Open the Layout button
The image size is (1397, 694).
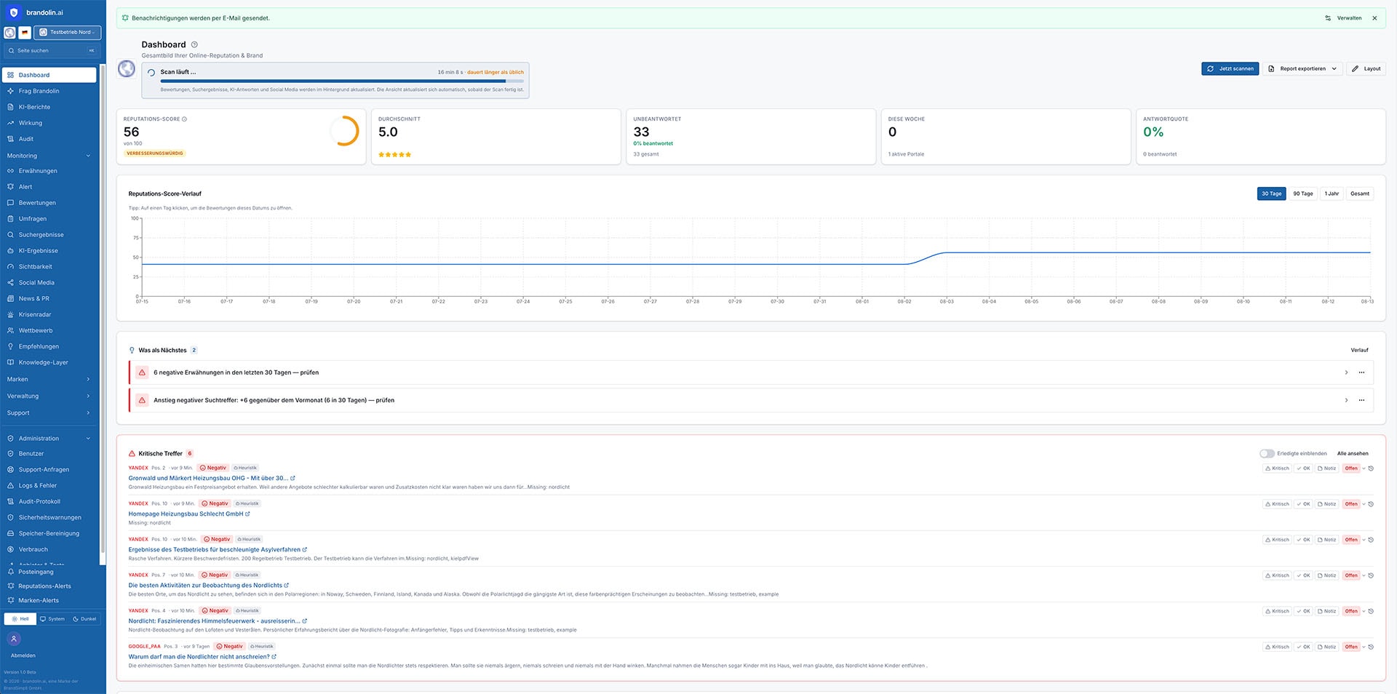click(1366, 68)
